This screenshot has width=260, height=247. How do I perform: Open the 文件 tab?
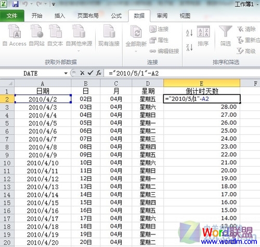click(x=12, y=16)
